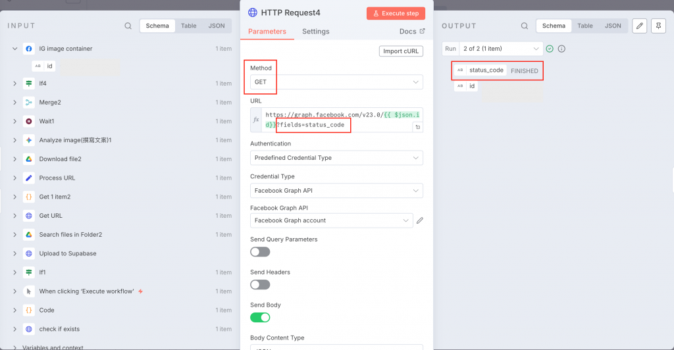
Task: Expand the Download file2 node
Action: point(14,159)
